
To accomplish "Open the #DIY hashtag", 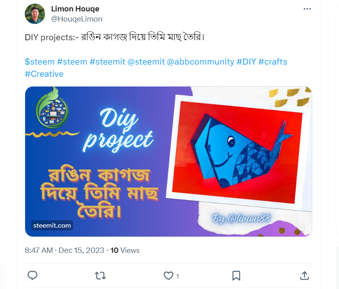I will click(x=246, y=62).
